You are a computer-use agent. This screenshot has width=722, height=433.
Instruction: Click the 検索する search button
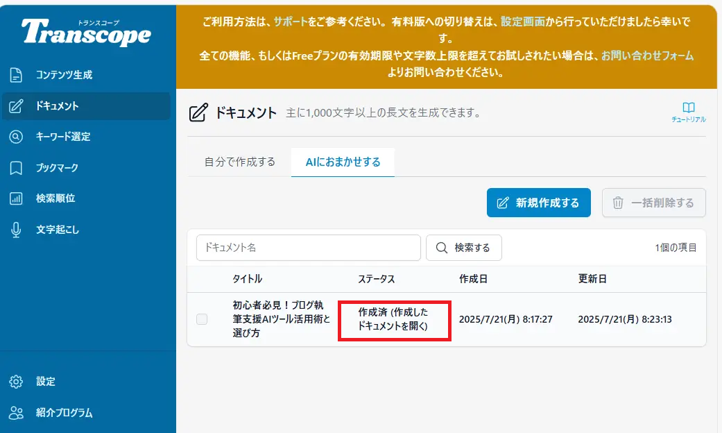point(464,248)
